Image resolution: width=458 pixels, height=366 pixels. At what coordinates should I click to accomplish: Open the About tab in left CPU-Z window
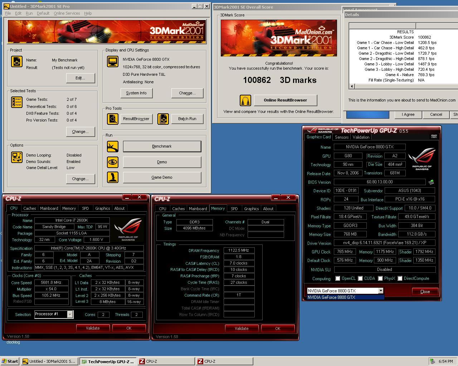click(x=120, y=208)
